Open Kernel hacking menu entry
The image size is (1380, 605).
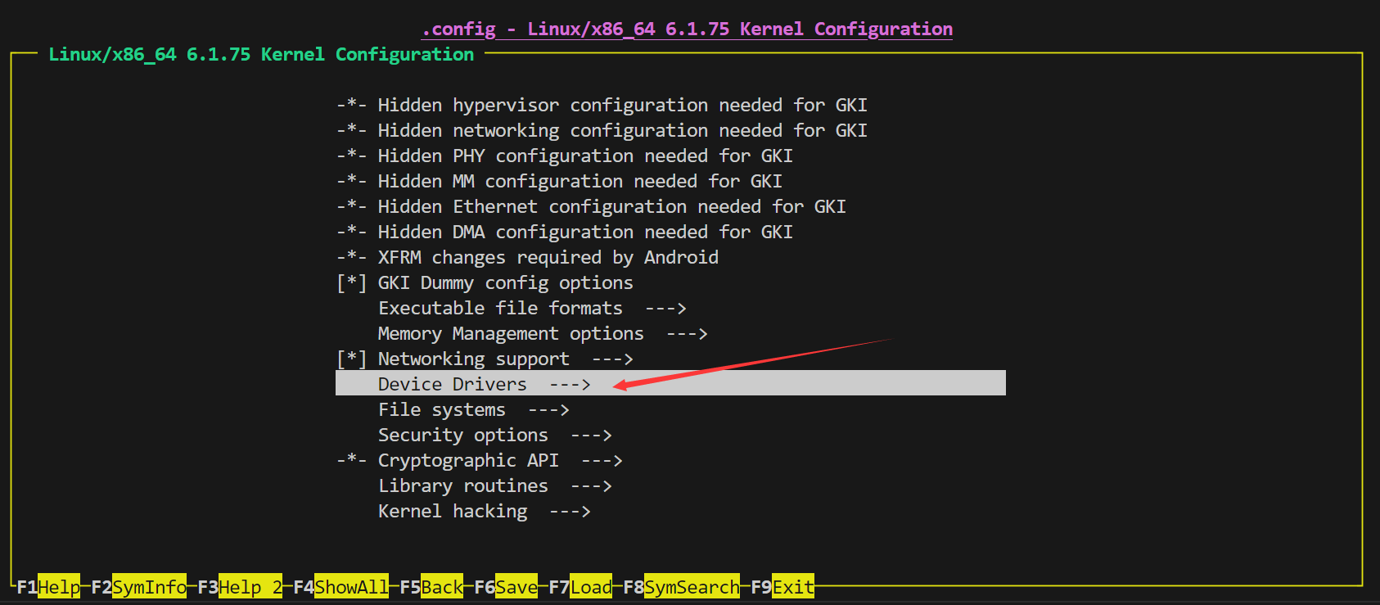click(x=452, y=512)
